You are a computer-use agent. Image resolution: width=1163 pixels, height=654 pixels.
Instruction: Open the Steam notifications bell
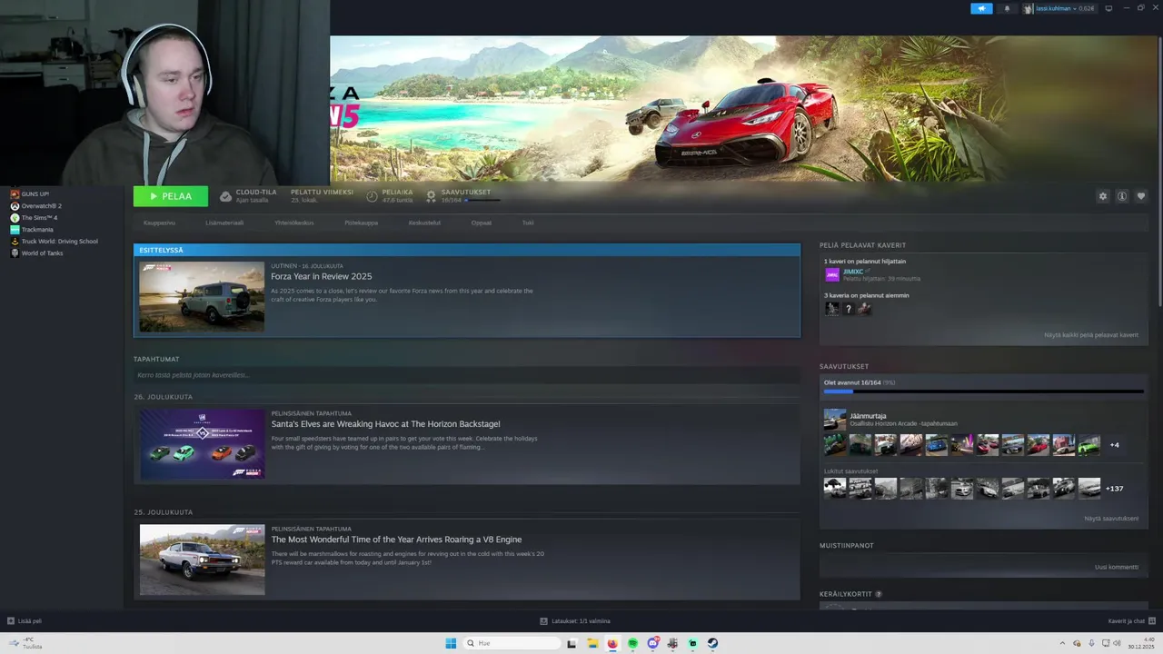(x=1007, y=8)
